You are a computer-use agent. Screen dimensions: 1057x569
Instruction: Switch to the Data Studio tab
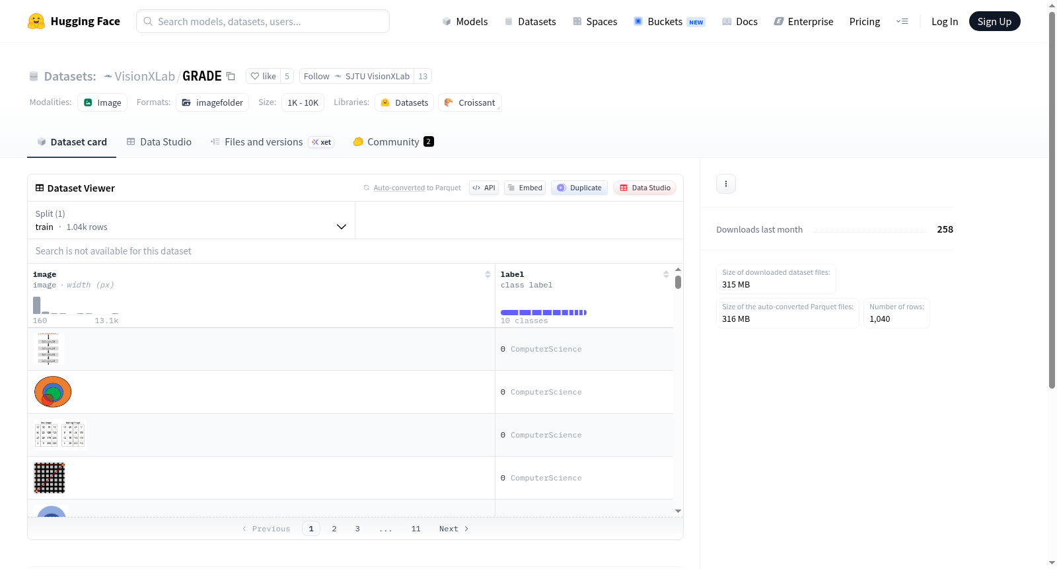pyautogui.click(x=159, y=142)
